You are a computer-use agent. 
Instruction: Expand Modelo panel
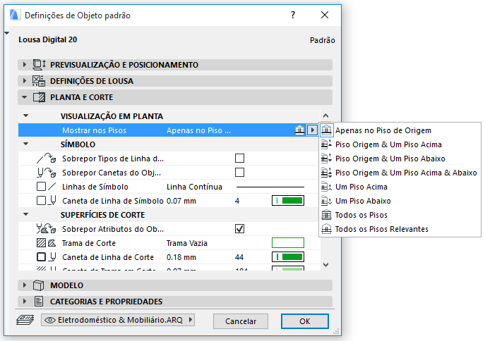pos(25,285)
